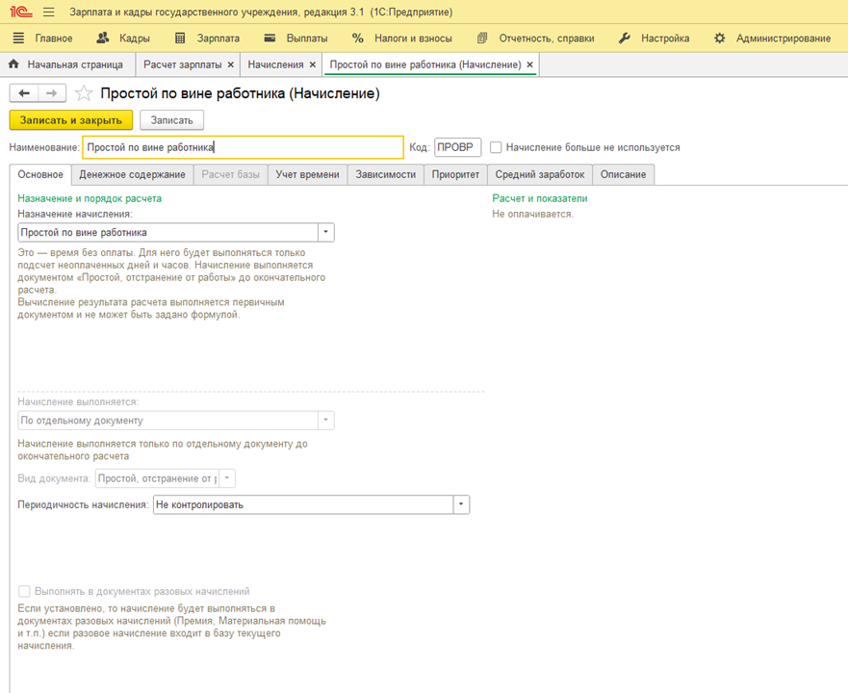Screen dimensions: 848x693
Task: Click the Записать button
Action: [x=171, y=120]
